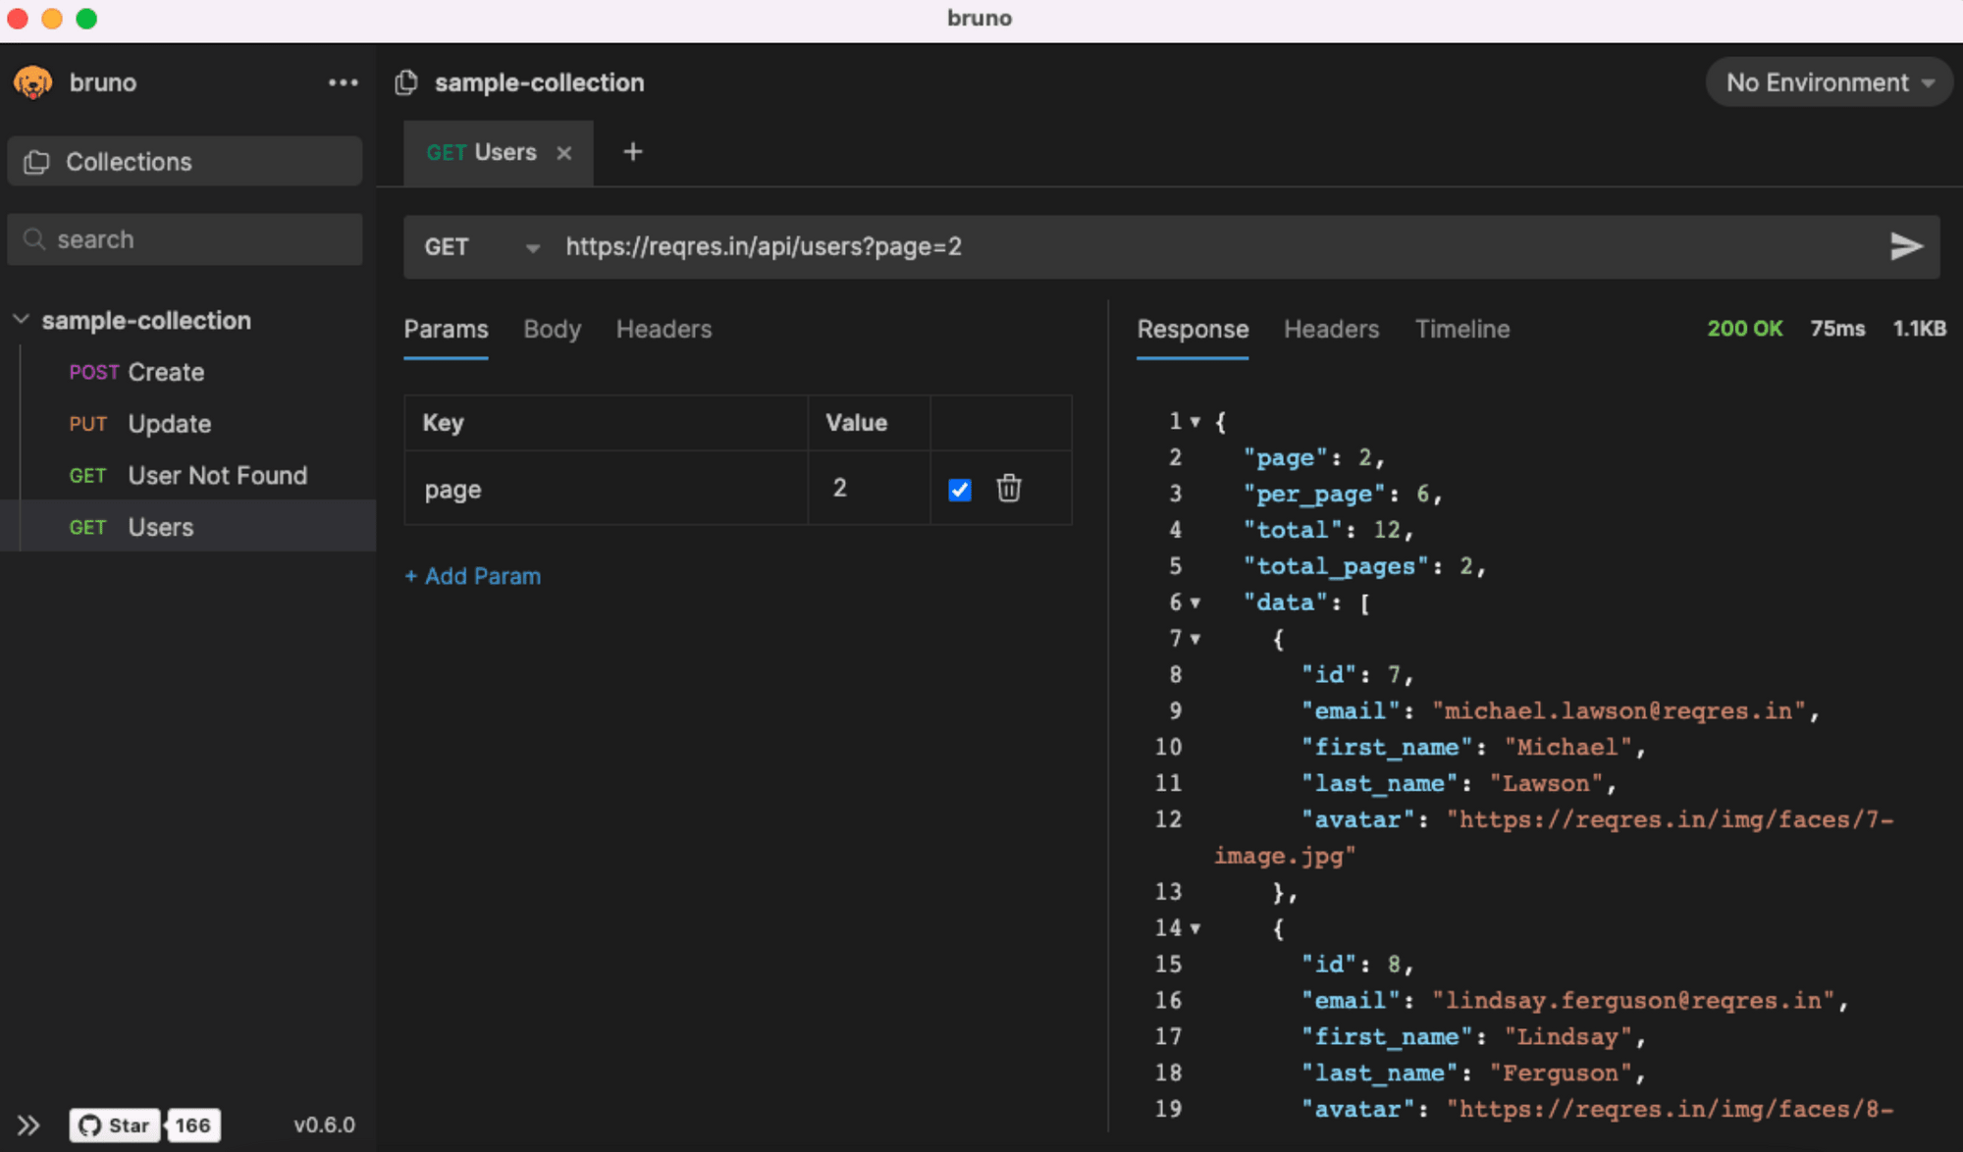Fold the JSON object on line 14
1963x1152 pixels.
[x=1195, y=928]
